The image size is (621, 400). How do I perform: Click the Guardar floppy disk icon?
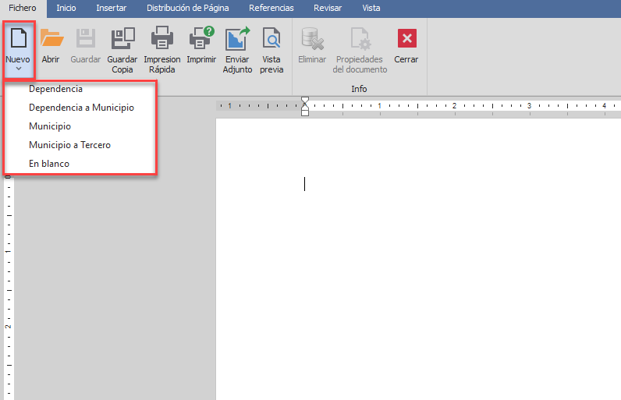coord(86,38)
